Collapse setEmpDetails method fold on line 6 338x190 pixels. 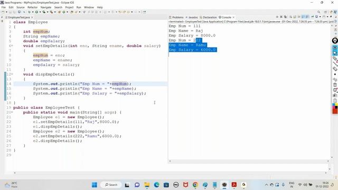[x=12, y=46]
